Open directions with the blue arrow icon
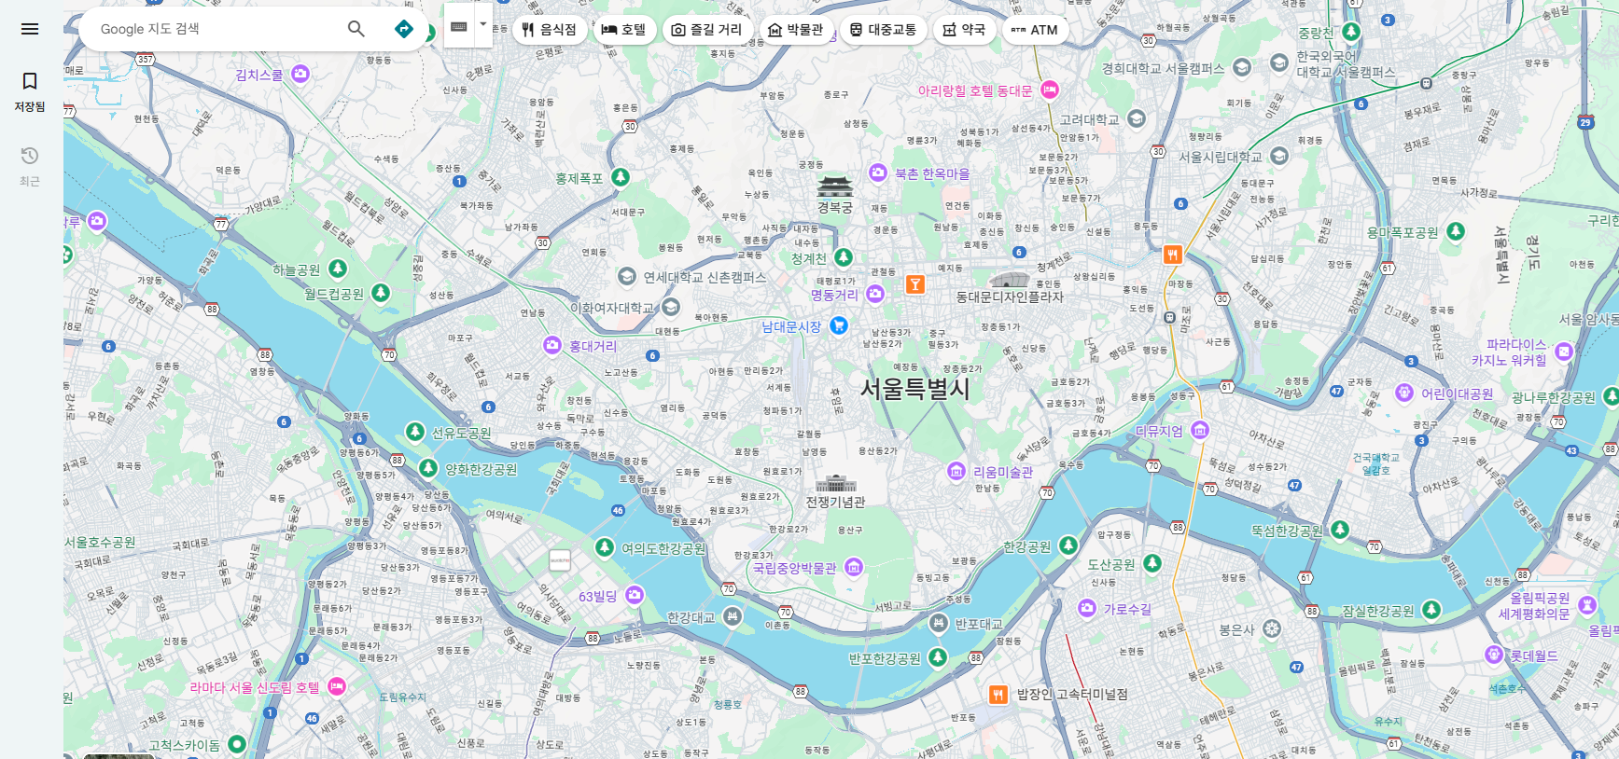 coord(404,29)
